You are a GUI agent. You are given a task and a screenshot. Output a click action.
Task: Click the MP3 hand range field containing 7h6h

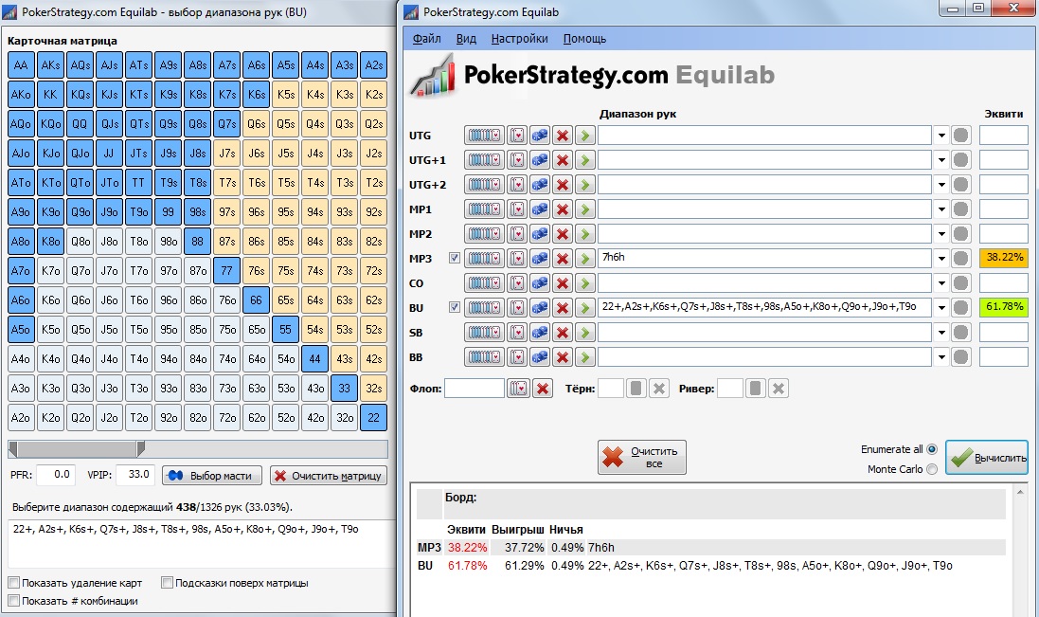pos(764,259)
